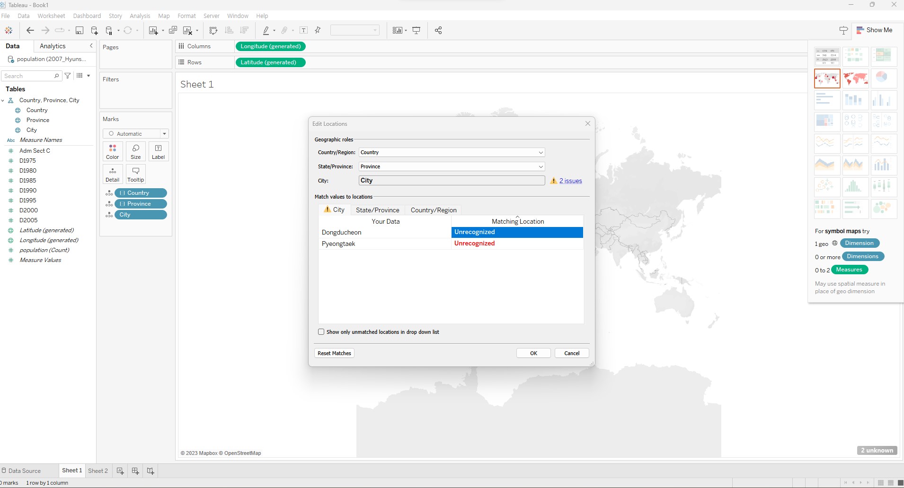904x488 pixels.
Task: Select Unrecognized cell for Pyeongtaek
Action: (517, 244)
